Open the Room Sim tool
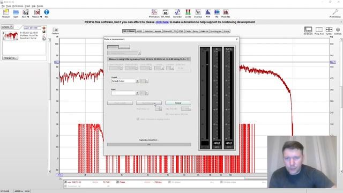Image resolution: width=343 pixels, height=193 pixels. coord(226,13)
